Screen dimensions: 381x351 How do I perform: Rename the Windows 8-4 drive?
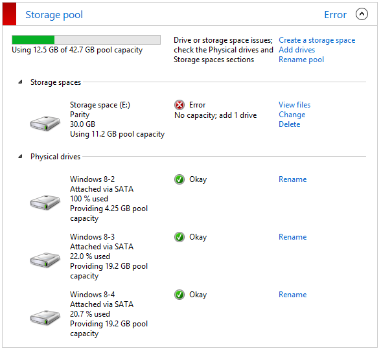(293, 295)
